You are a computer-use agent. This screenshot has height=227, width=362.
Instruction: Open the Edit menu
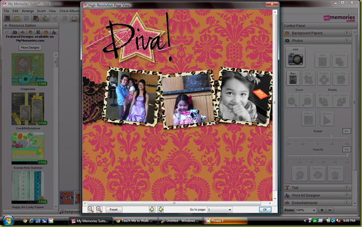[x=15, y=11]
